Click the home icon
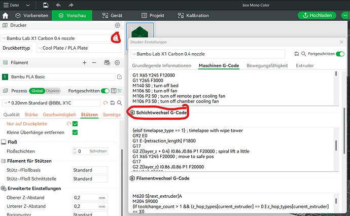The height and width of the screenshot is (216, 350). 5,16
